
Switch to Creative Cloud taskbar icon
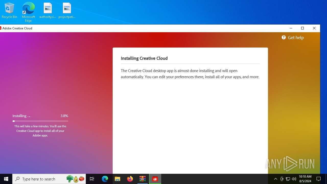point(155,179)
